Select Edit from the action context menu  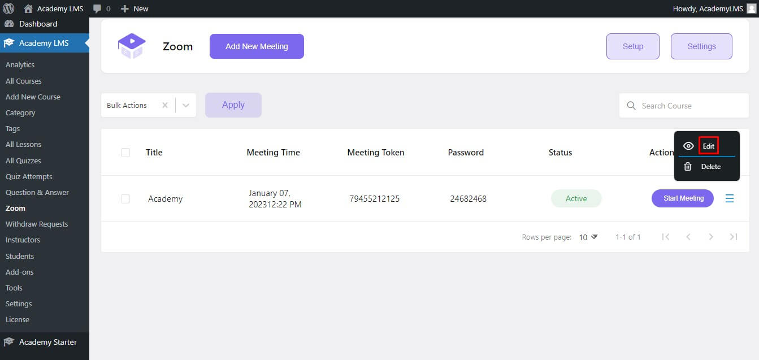point(708,145)
